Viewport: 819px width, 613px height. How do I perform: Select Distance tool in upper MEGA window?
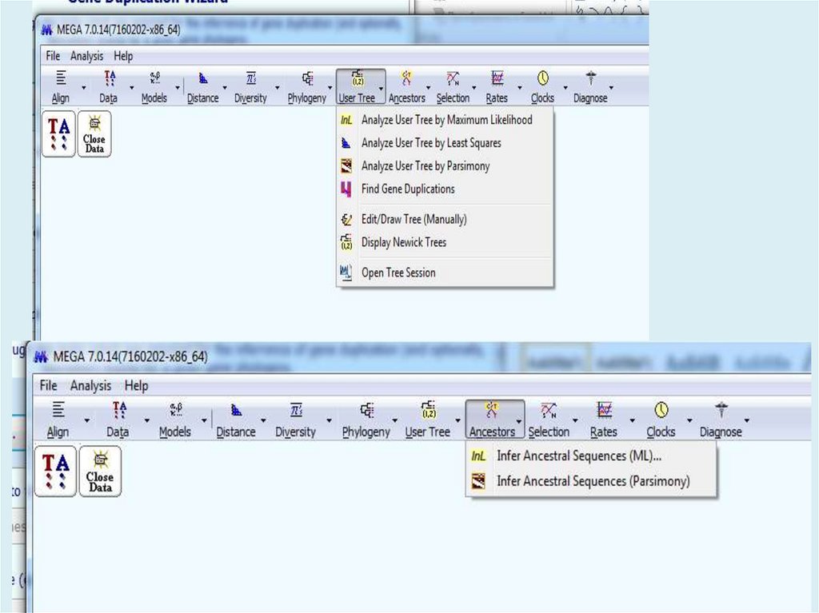[x=202, y=86]
